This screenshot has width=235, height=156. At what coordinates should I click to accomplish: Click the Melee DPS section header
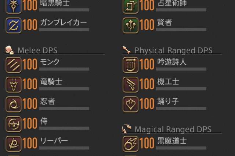(x=37, y=50)
